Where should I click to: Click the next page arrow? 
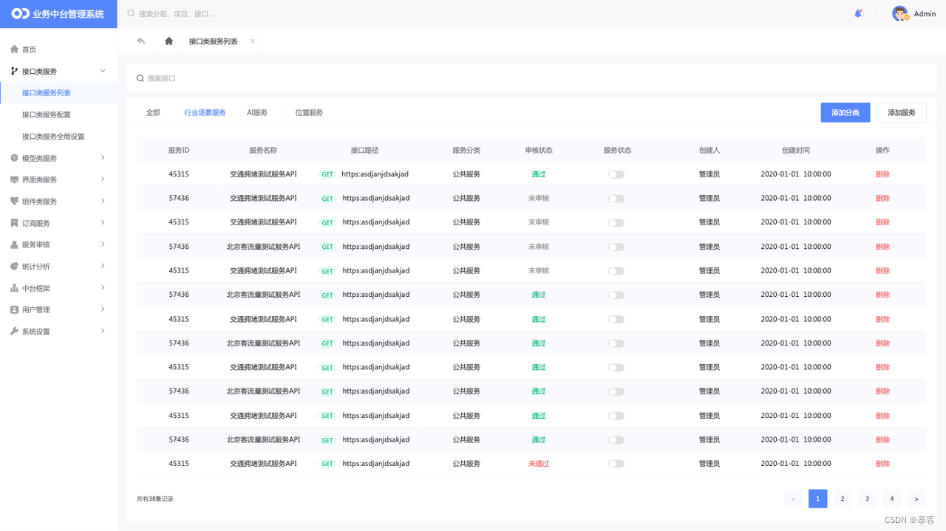pos(916,499)
